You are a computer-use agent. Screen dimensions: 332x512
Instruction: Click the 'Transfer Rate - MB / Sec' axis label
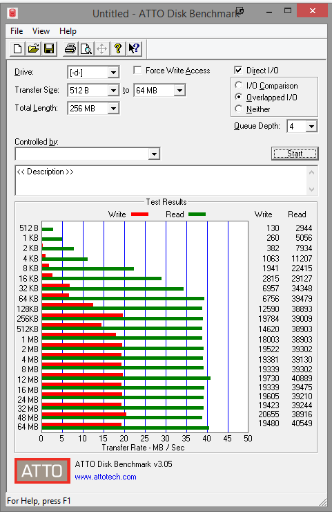[143, 448]
